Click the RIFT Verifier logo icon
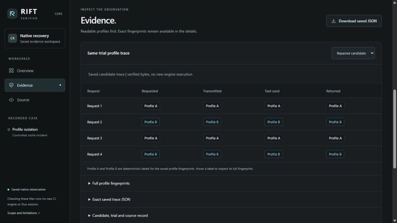The width and height of the screenshot is (397, 223). [12, 14]
